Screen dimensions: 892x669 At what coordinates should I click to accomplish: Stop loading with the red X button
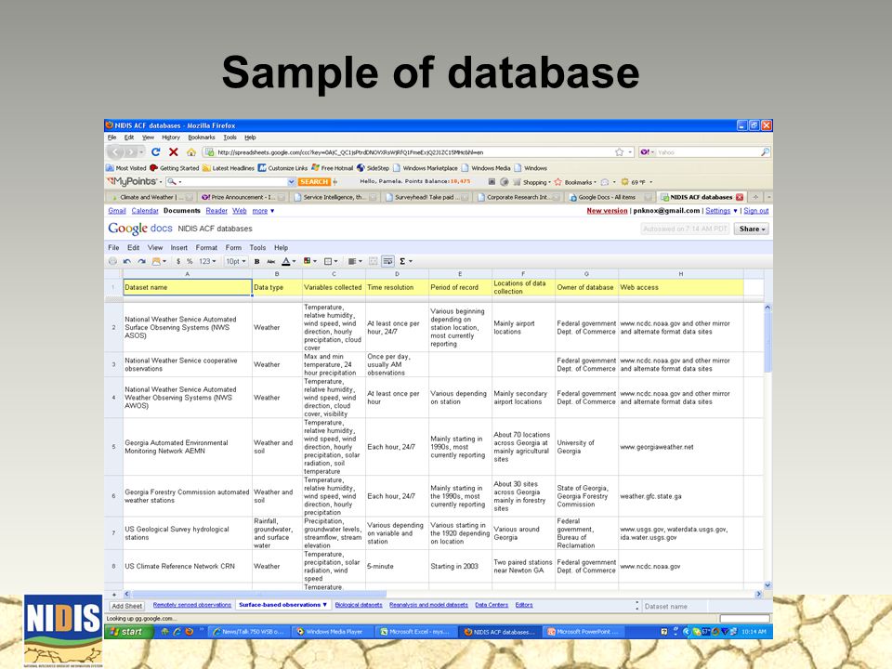click(x=174, y=151)
